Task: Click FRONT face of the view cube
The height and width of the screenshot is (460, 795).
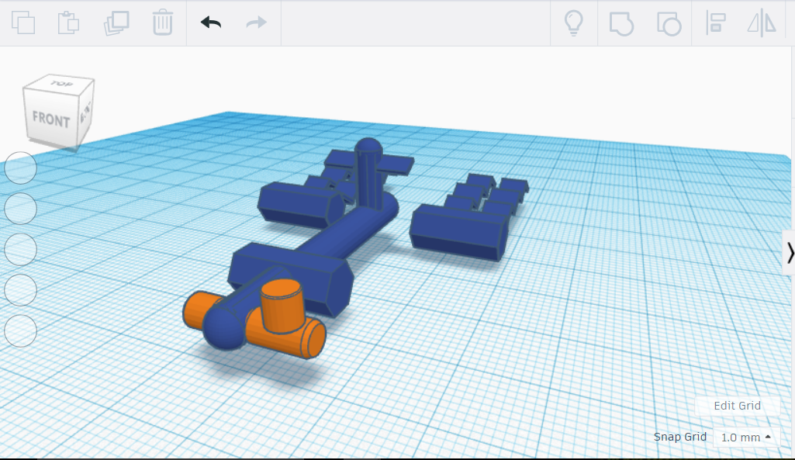Action: (50, 119)
